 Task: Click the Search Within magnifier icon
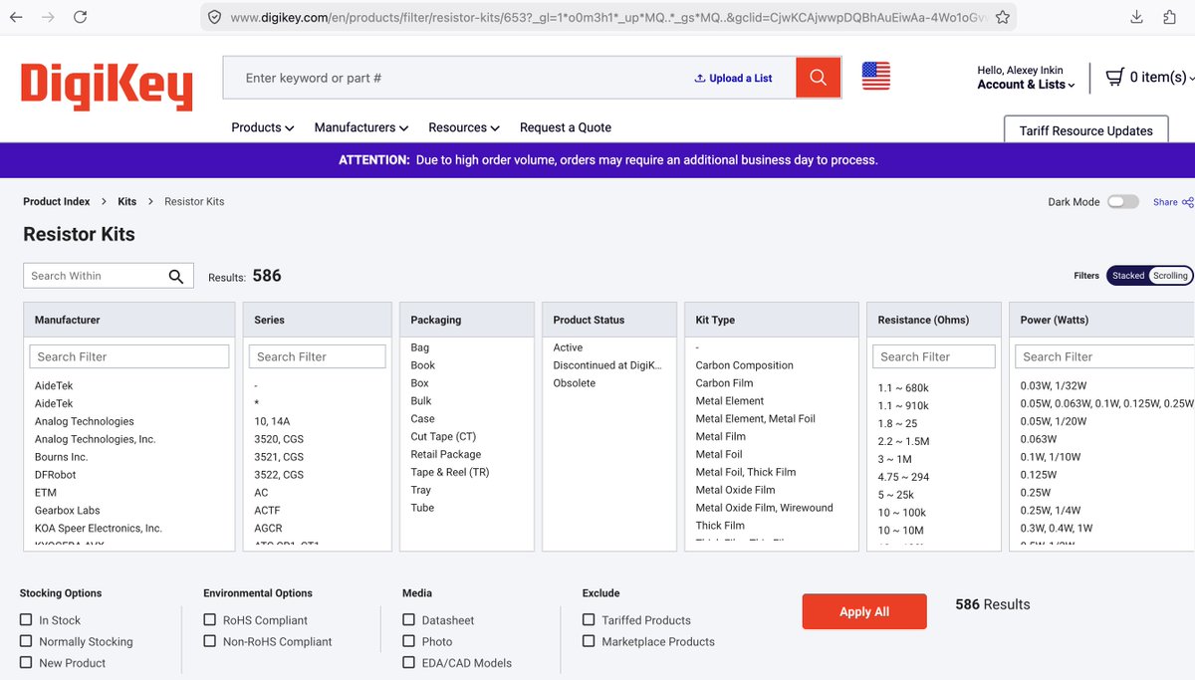[176, 276]
